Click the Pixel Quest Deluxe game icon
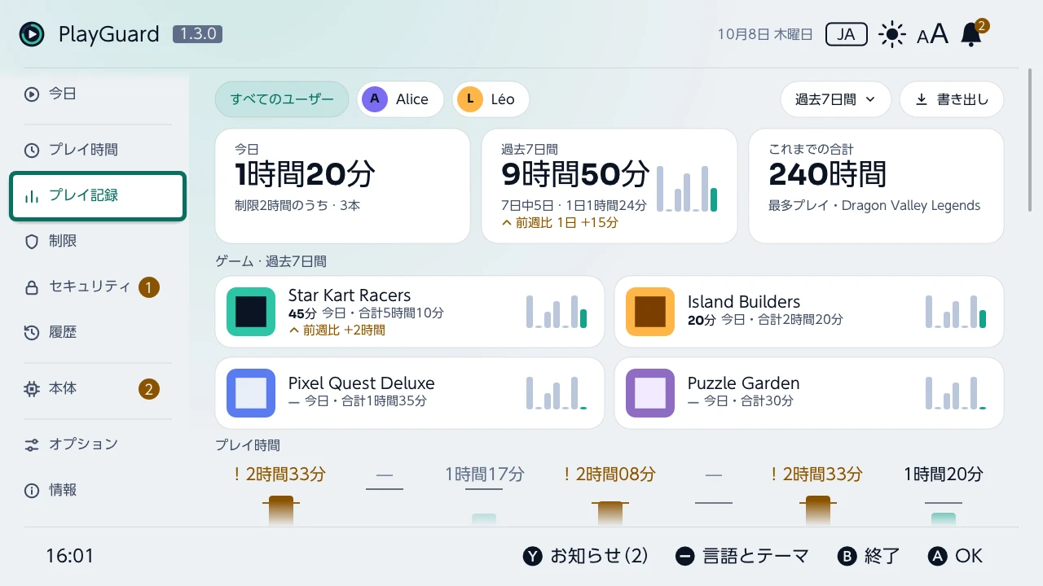Viewport: 1043px width, 586px height. [x=251, y=393]
